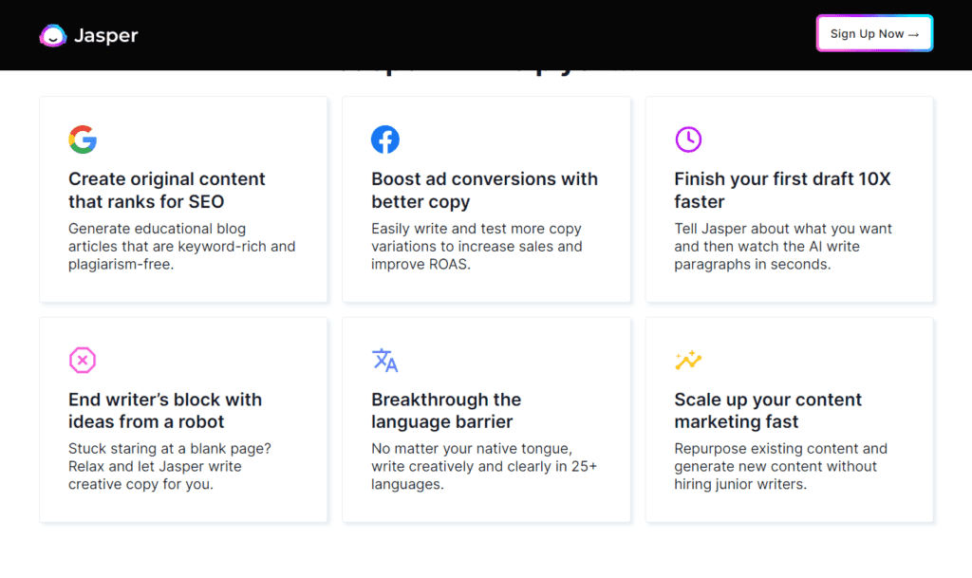Click the Google G icon
Viewport: 972px width, 578px height.
(x=83, y=140)
